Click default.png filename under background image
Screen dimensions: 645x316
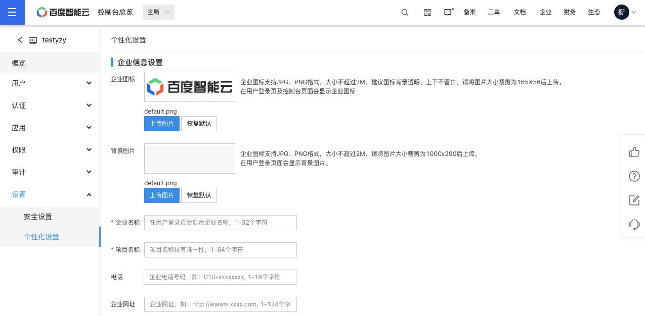[x=160, y=183]
